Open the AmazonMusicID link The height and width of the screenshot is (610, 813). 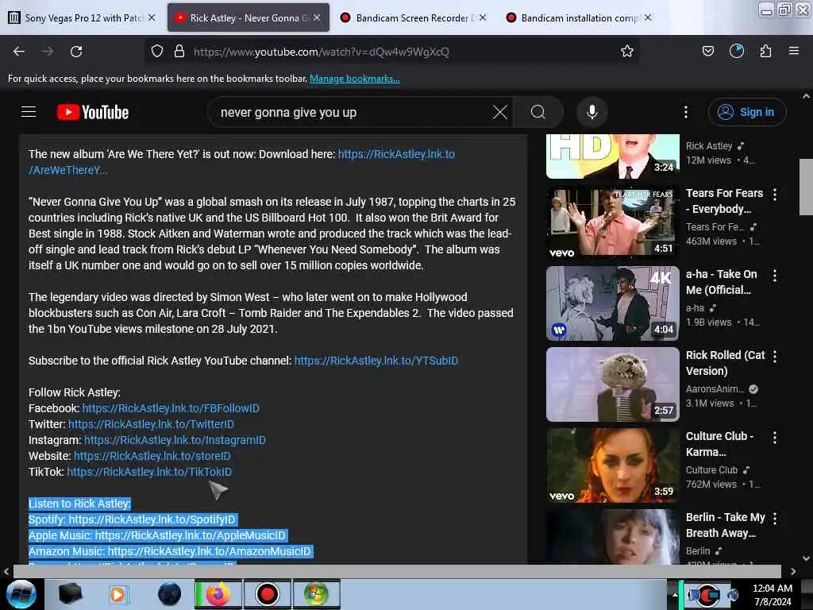tap(209, 551)
